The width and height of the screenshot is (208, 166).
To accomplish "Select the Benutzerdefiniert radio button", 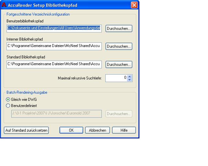I will click(x=8, y=106).
